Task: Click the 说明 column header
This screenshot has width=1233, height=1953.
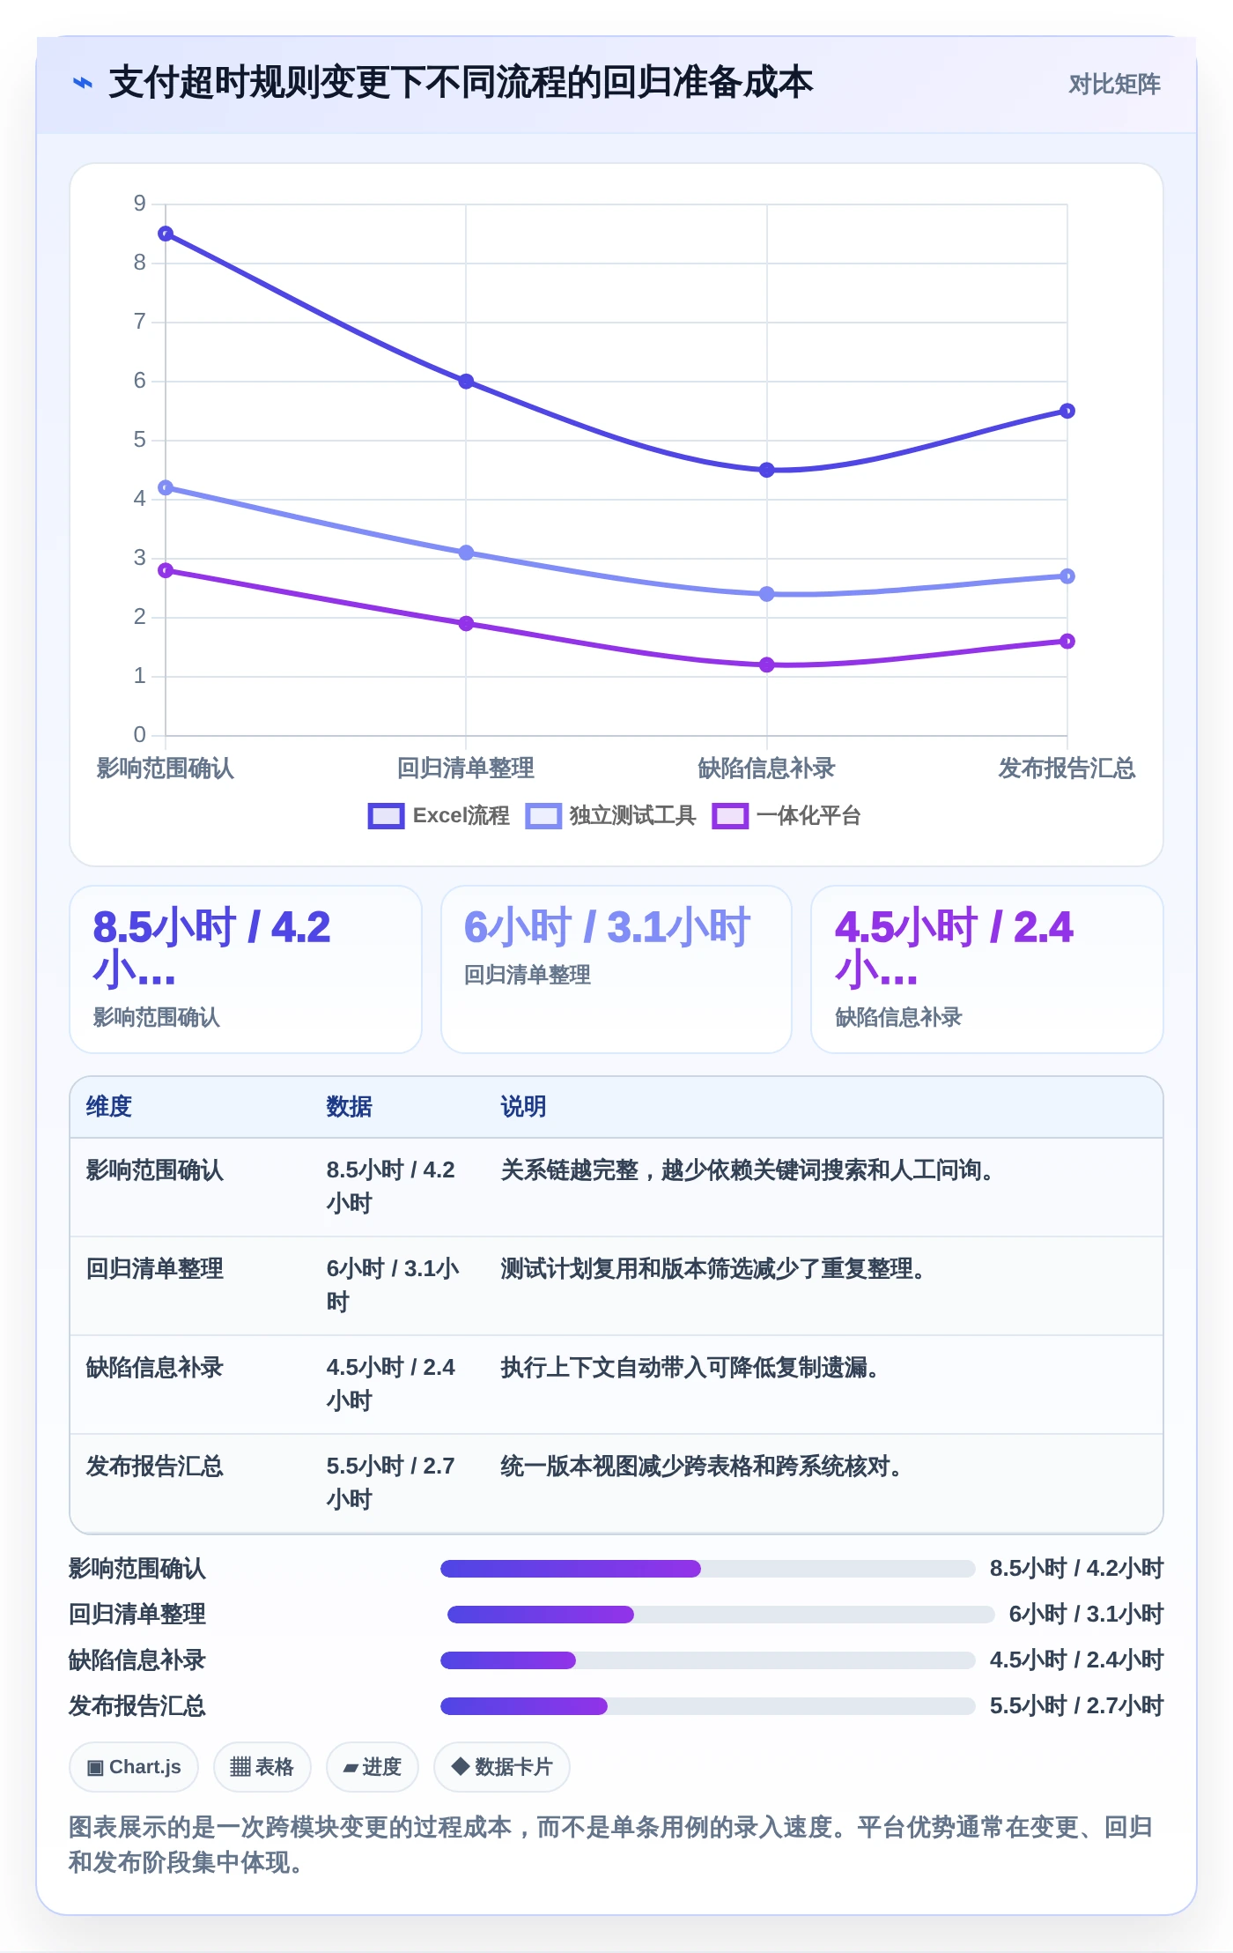Action: click(524, 1107)
